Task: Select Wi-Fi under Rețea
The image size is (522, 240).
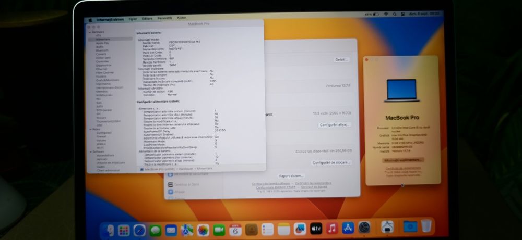Action: tap(101, 148)
